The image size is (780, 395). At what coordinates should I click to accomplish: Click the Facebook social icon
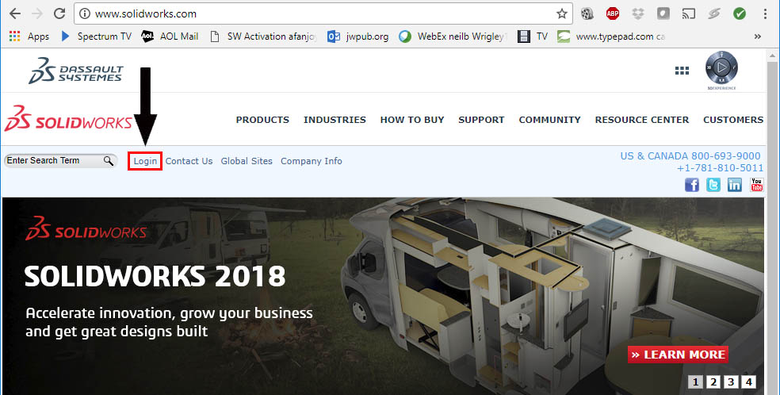point(692,185)
